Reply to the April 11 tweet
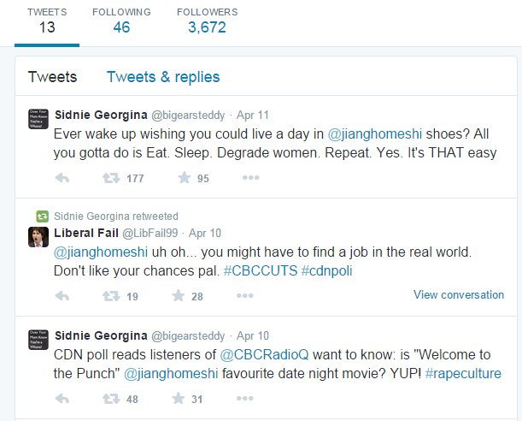The image size is (522, 421). click(x=62, y=178)
